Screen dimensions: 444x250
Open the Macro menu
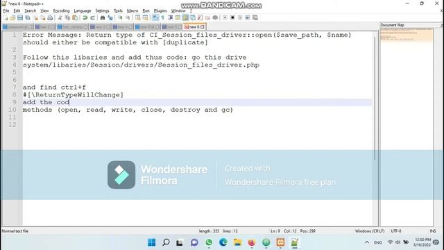133,11
